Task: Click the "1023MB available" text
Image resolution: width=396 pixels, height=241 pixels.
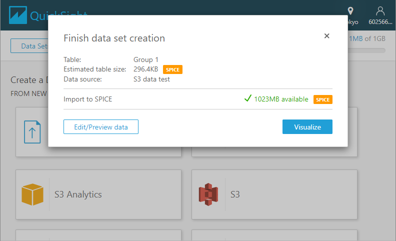Action: (x=281, y=99)
